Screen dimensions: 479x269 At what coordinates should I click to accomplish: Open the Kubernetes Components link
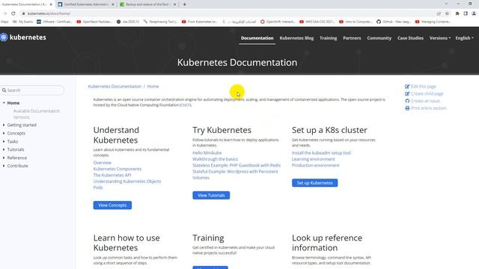[118, 169]
